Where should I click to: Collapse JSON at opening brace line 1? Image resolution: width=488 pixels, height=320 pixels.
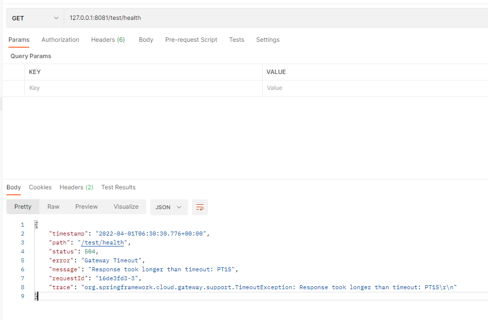(x=36, y=225)
